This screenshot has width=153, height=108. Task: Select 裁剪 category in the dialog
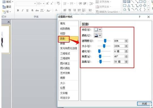point(69,78)
